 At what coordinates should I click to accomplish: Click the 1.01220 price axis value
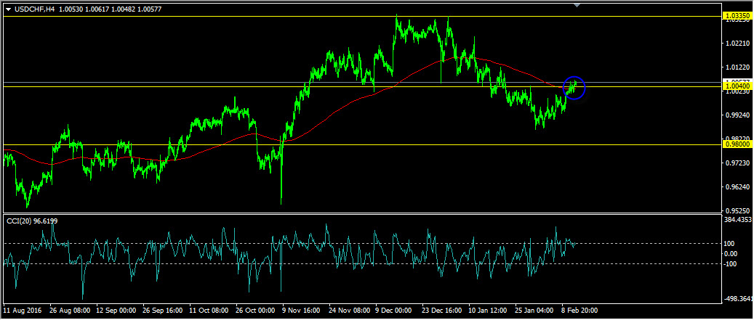(x=737, y=67)
